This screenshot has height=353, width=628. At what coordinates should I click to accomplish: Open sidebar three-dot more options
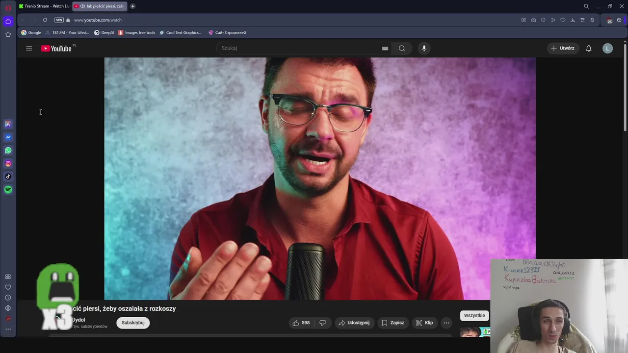(x=8, y=329)
